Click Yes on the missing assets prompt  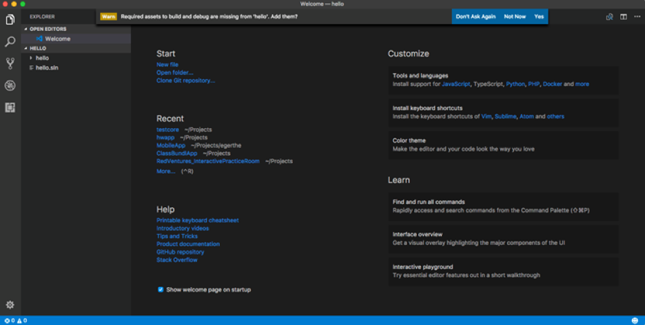[539, 17]
